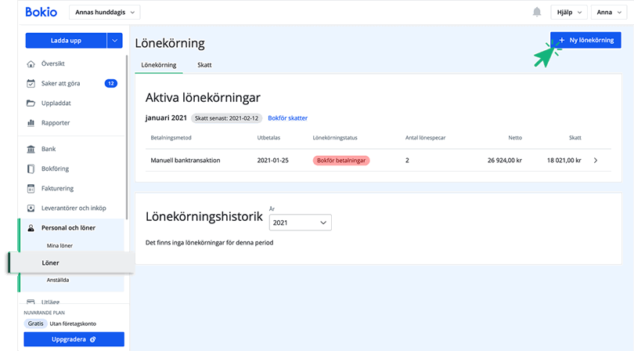Viewport: 634px width, 351px height.
Task: Open the Hjälp dropdown menu
Action: [569, 13]
